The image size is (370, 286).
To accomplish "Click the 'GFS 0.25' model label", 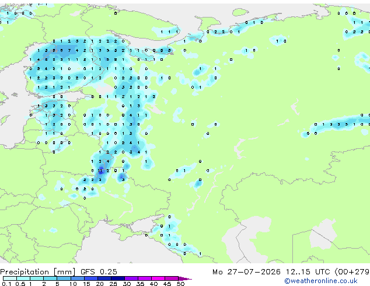I will point(99,272).
